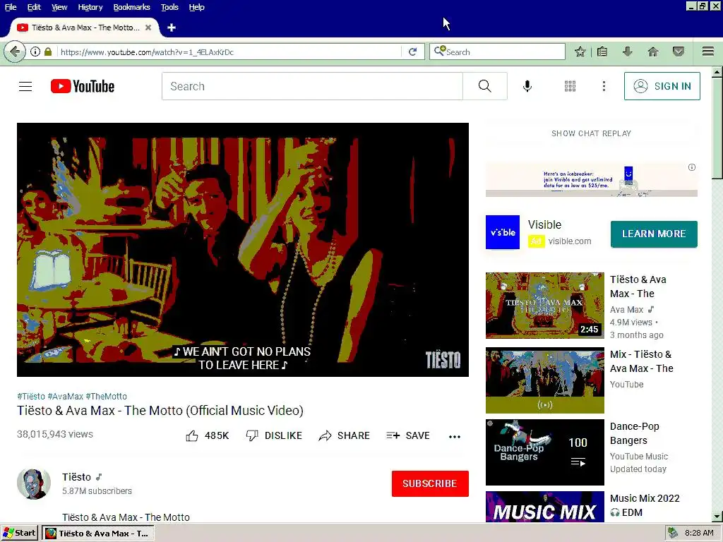
Task: Click SHOW CHAT REPLAY
Action: (x=591, y=133)
